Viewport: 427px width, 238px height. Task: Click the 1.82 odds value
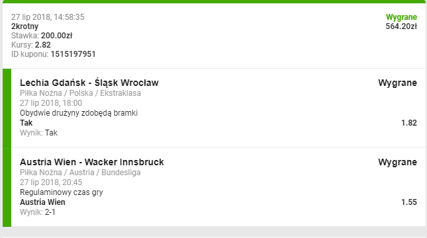[409, 123]
